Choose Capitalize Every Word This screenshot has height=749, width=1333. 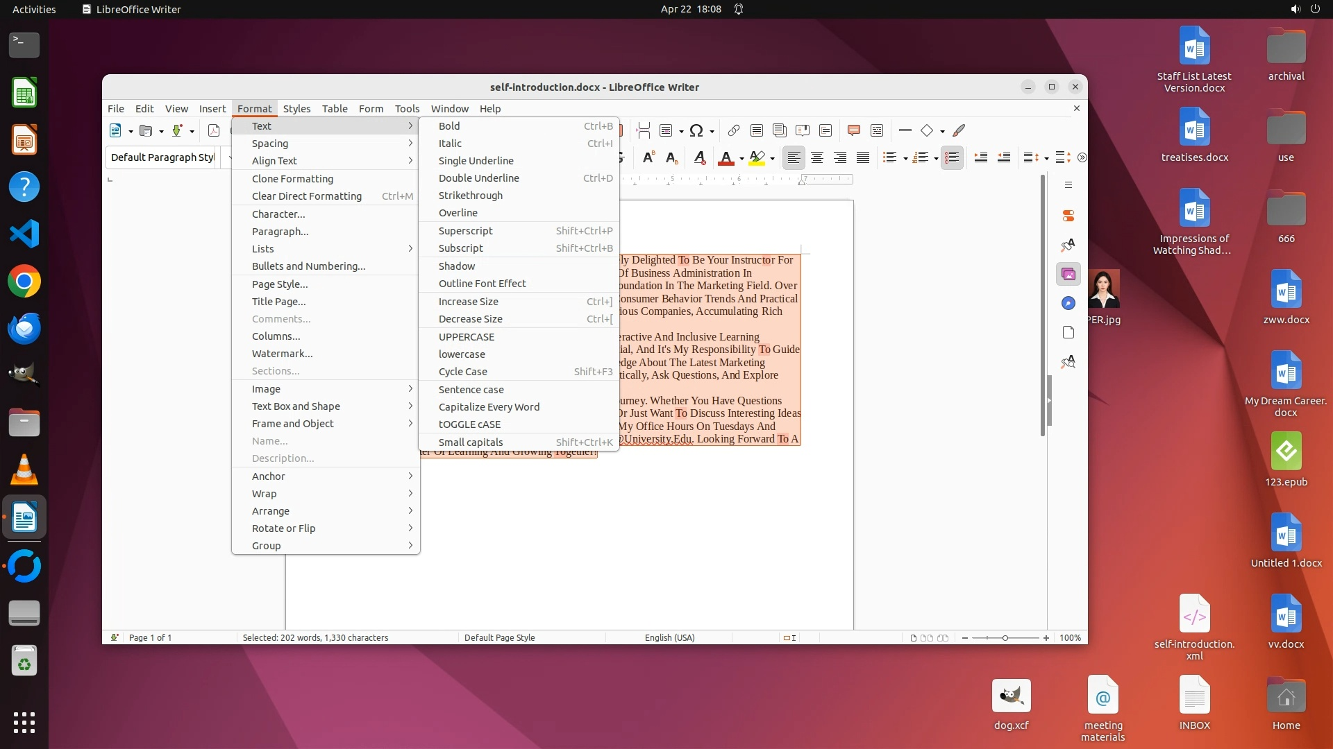click(489, 407)
